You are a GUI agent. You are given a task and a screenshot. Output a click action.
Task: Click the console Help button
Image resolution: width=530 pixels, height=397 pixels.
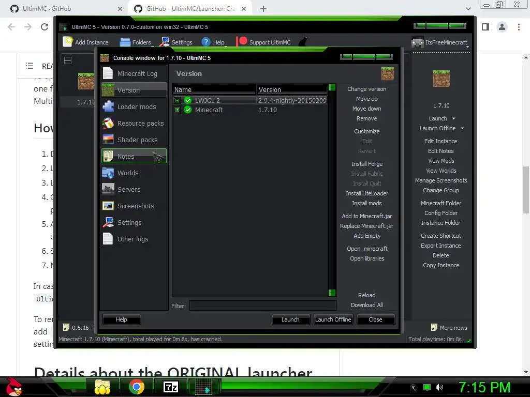coord(121,319)
